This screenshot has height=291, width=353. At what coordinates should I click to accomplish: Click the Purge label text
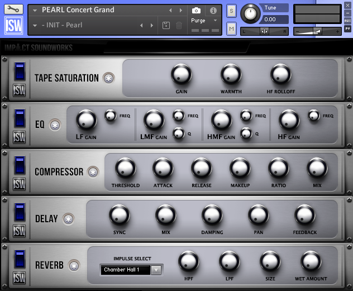(198, 21)
